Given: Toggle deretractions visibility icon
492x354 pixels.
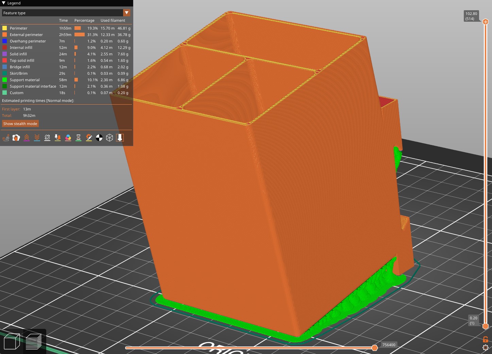Looking at the screenshot, I should pos(37,138).
